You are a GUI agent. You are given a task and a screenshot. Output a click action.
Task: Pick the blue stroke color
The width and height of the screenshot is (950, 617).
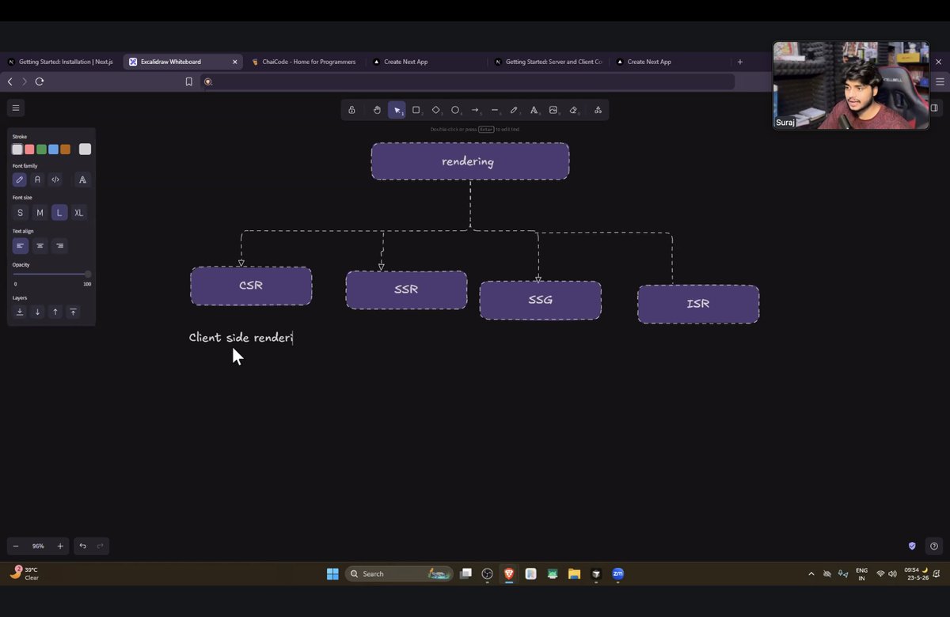[53, 150]
